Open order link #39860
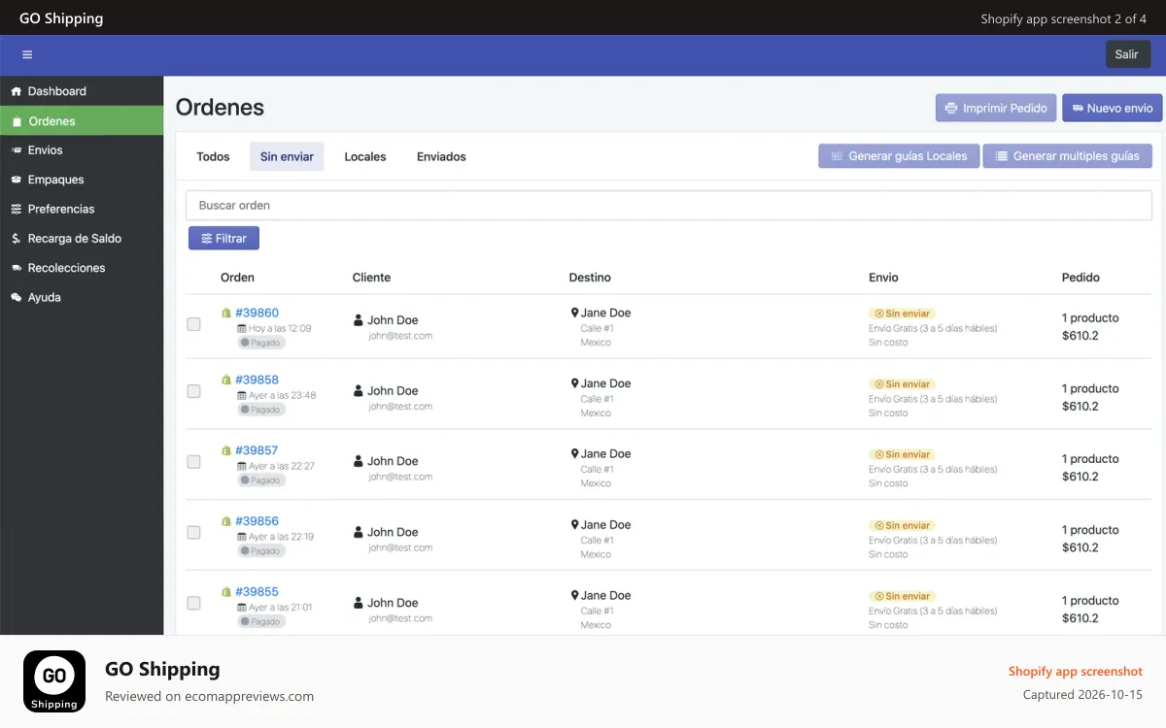 [257, 313]
